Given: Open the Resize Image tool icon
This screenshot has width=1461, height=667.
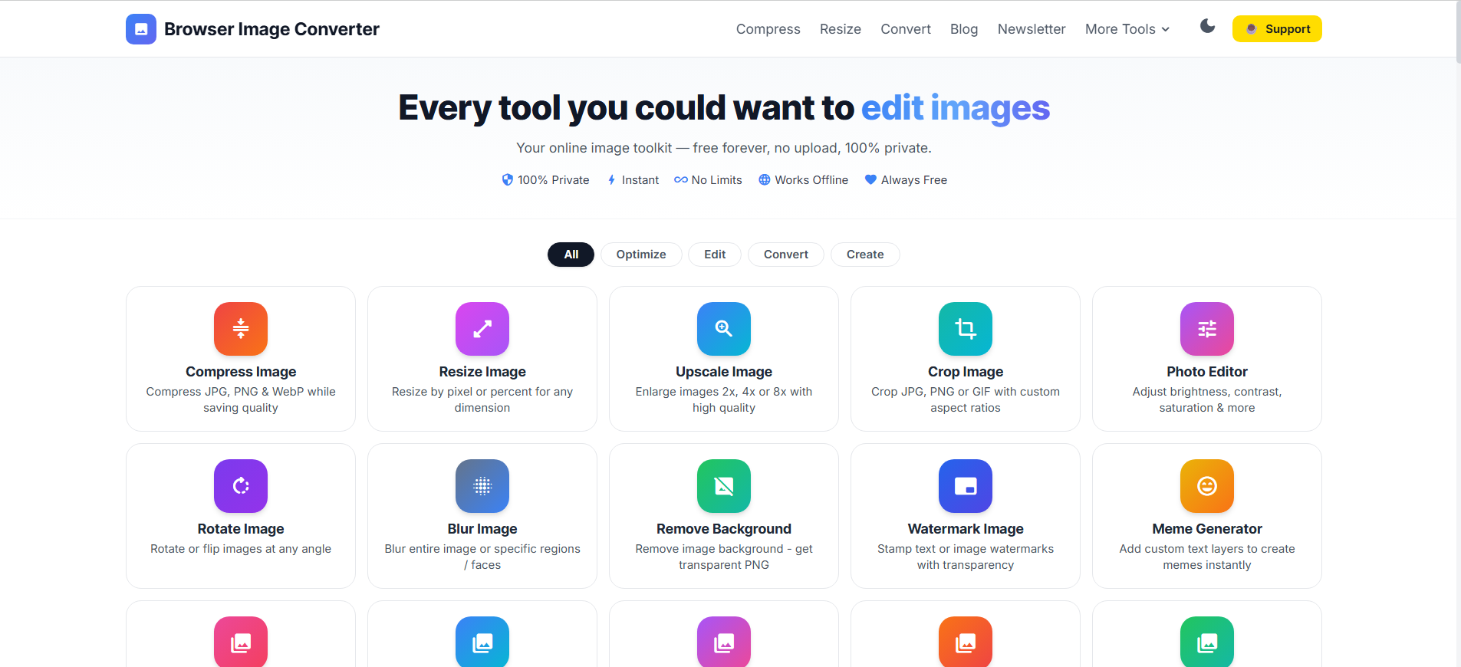Looking at the screenshot, I should 482,329.
